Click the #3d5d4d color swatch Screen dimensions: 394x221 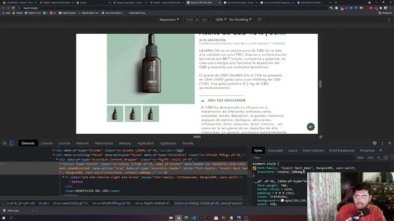271,196
